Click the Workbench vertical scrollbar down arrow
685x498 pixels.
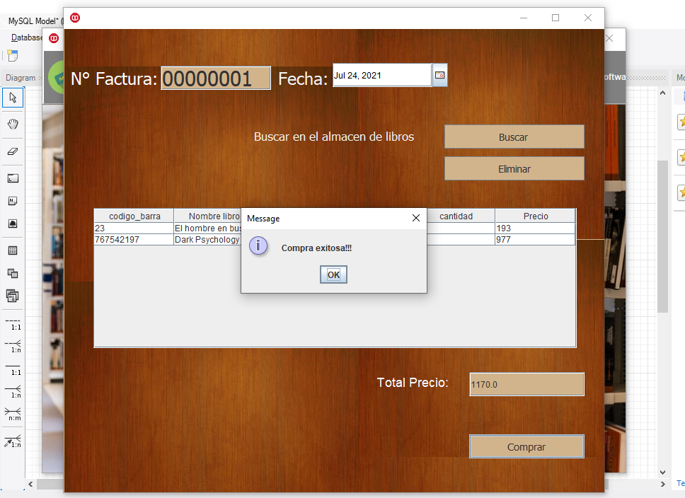[x=663, y=473]
